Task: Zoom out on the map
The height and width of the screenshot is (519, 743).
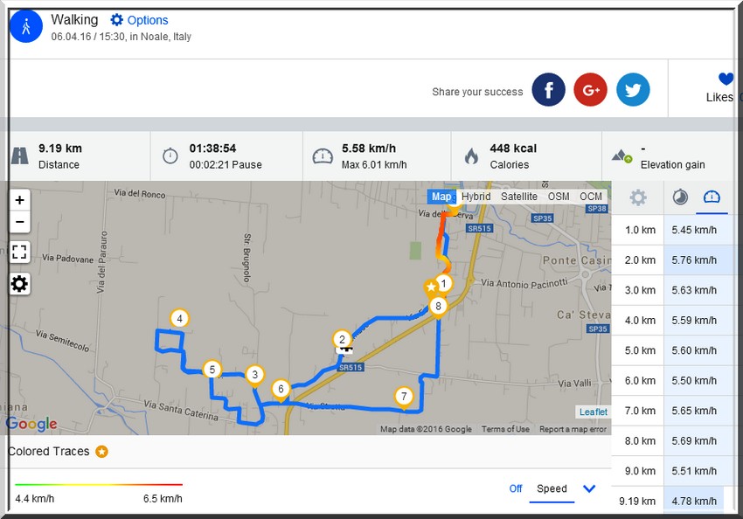Action: (x=19, y=222)
